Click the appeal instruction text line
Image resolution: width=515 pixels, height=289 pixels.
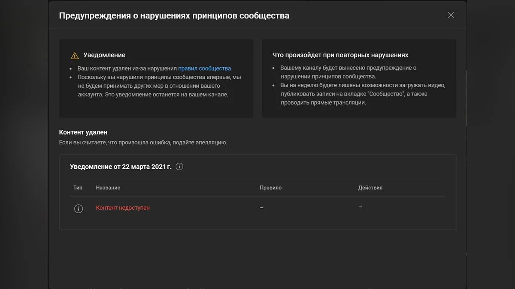(x=143, y=142)
